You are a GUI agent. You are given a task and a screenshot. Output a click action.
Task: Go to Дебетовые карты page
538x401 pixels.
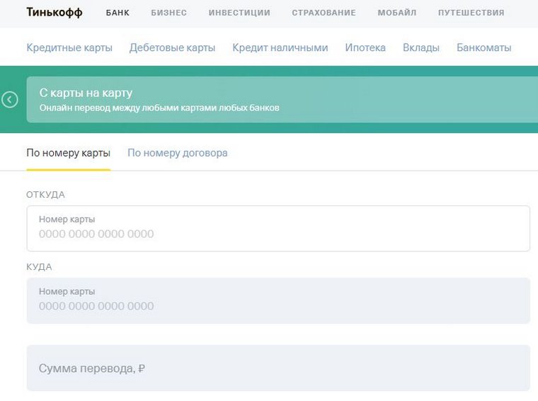click(x=172, y=47)
